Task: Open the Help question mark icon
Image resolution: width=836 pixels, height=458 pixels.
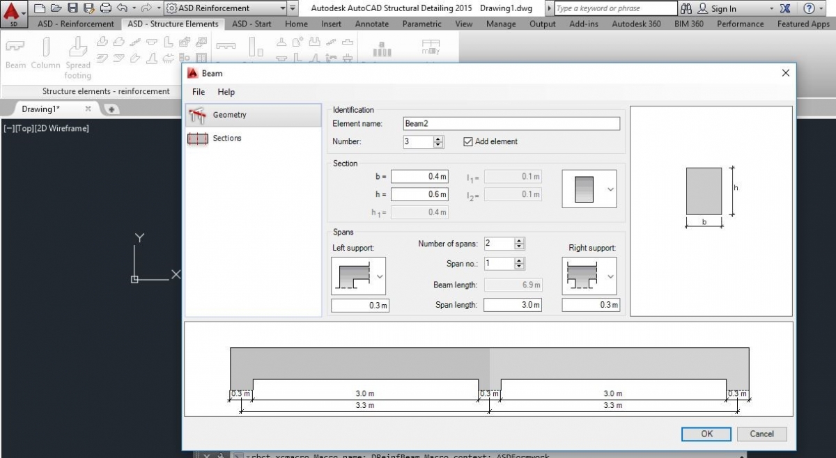Action: coord(808,8)
